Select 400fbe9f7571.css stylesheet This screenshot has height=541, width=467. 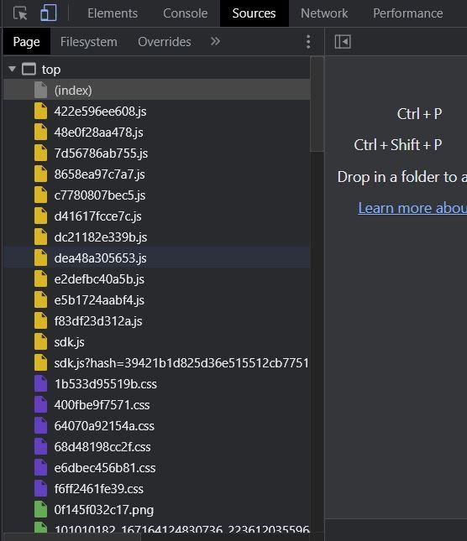click(156, 405)
